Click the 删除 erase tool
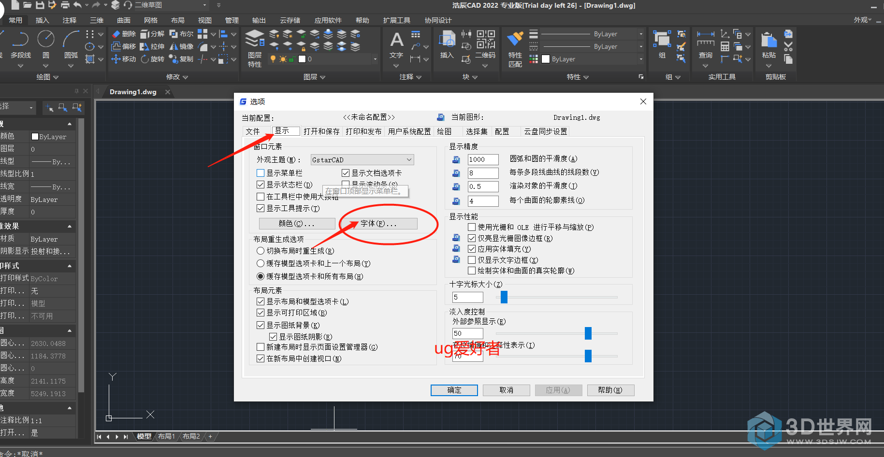Image resolution: width=884 pixels, height=457 pixels. tap(124, 34)
